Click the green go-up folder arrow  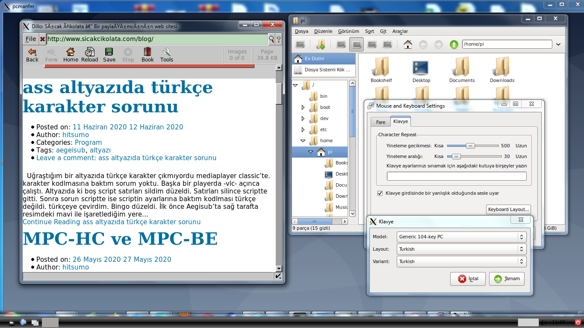point(454,44)
